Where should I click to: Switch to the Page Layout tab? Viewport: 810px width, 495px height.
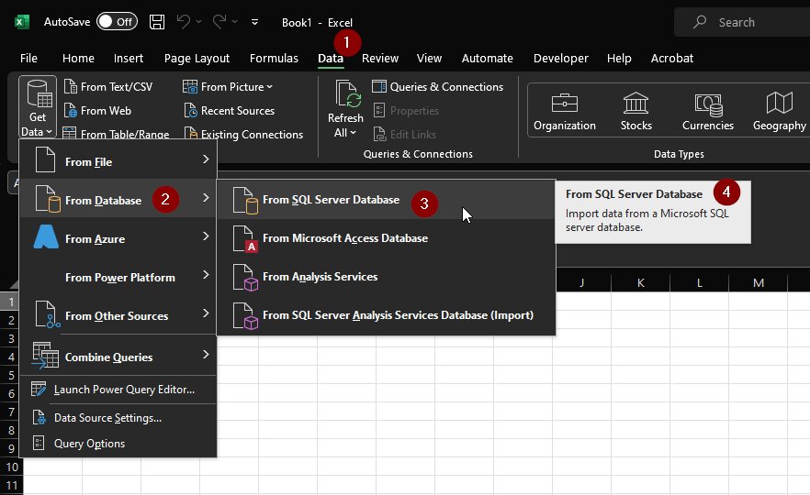197,59
